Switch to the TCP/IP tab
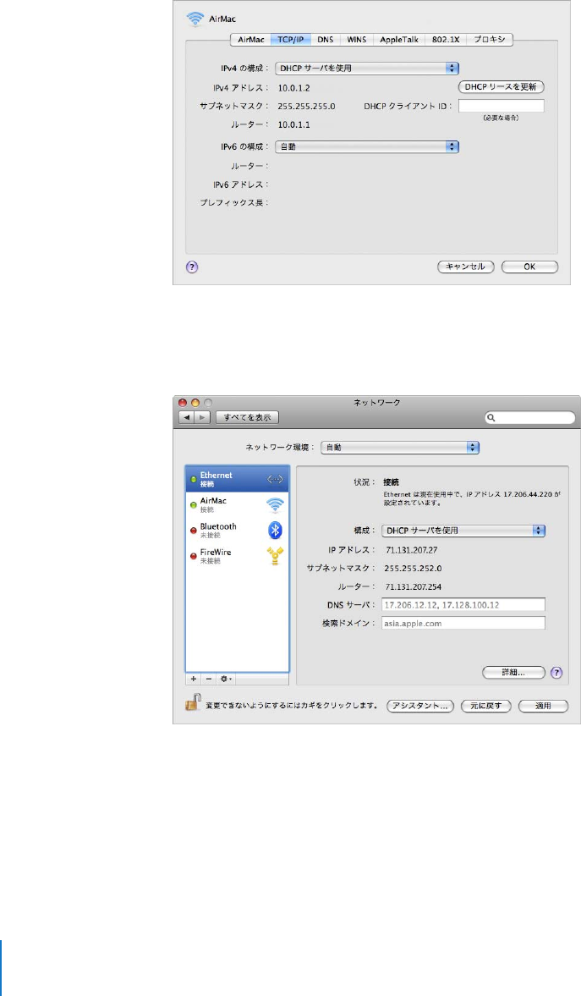 click(290, 40)
